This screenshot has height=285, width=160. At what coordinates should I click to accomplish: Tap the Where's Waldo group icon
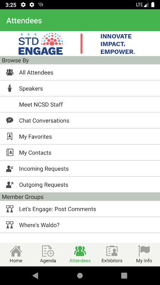[x=10, y=225]
